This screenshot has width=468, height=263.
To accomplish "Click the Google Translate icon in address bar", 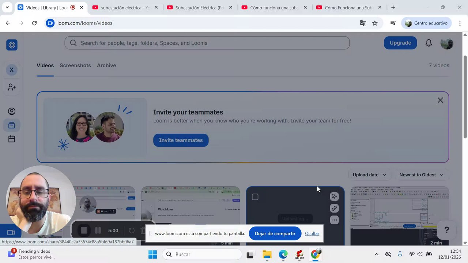I will click(x=363, y=23).
